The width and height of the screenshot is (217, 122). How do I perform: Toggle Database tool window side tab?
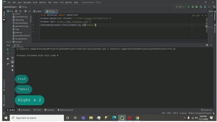215,16
